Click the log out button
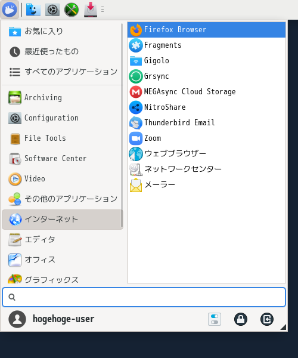This screenshot has width=298, height=358. pyautogui.click(x=267, y=319)
